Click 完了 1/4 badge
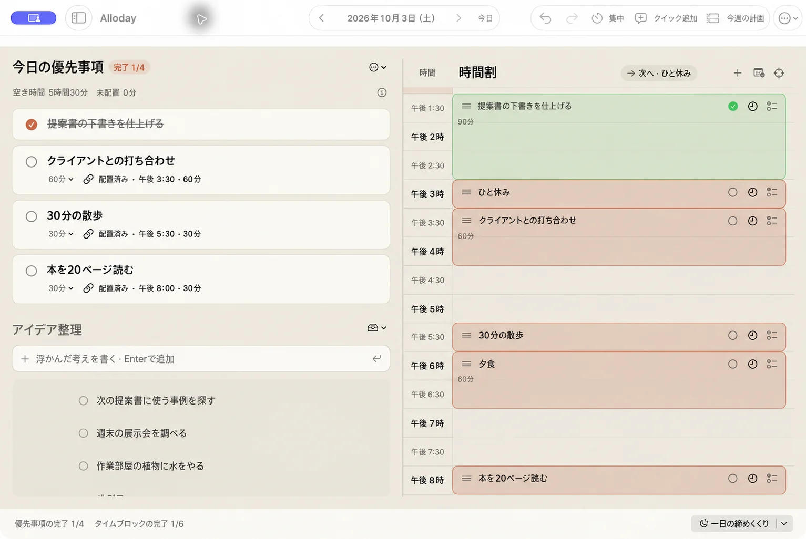Image resolution: width=806 pixels, height=539 pixels. click(x=129, y=67)
